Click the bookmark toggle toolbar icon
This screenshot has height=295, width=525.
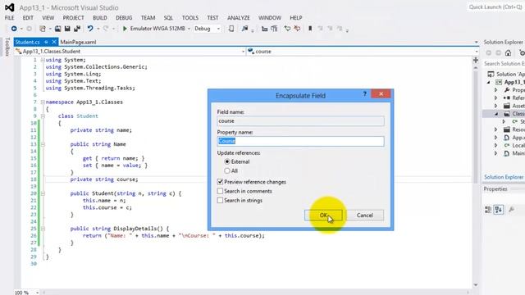point(310,29)
